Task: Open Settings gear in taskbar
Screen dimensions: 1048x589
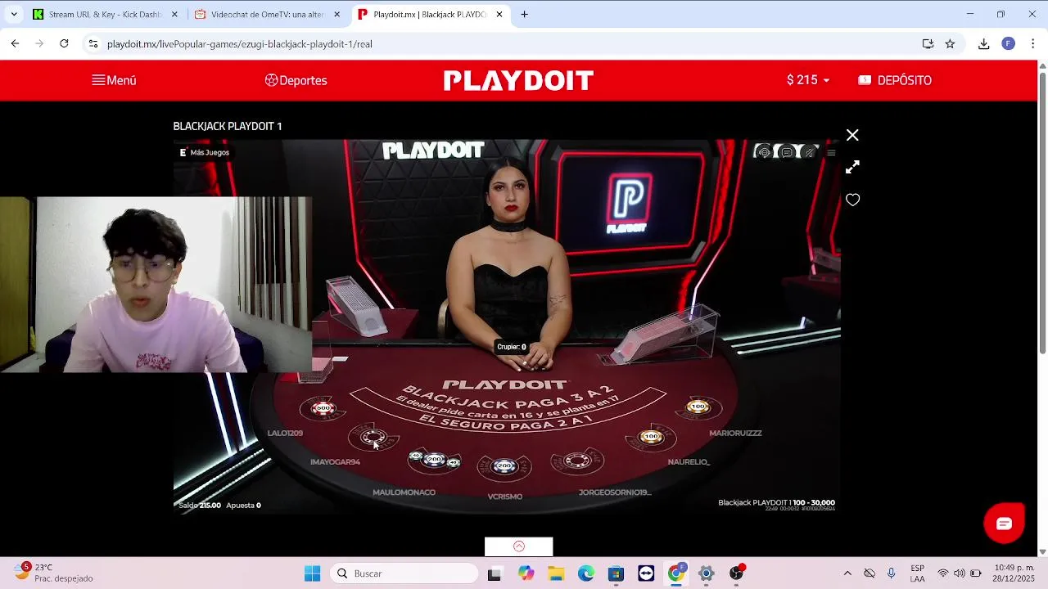Action: [706, 573]
